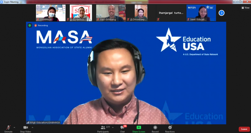This screenshot has width=251, height=133.
Task: Expand audio options arrow next to Unmute
Action: point(14,128)
